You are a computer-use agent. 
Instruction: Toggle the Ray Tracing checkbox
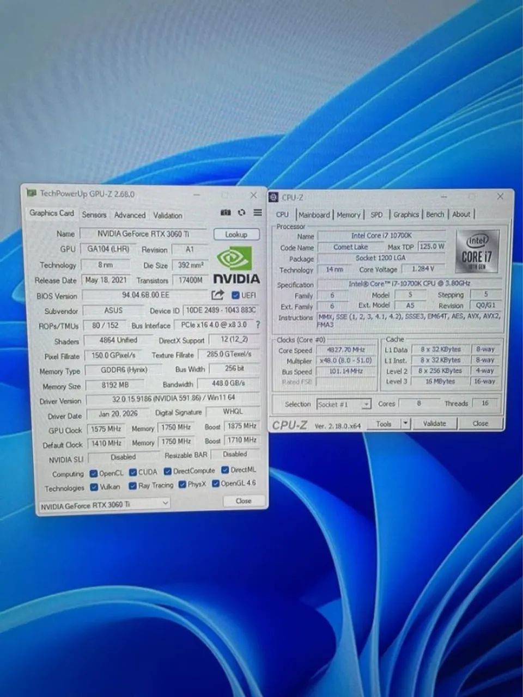(132, 486)
